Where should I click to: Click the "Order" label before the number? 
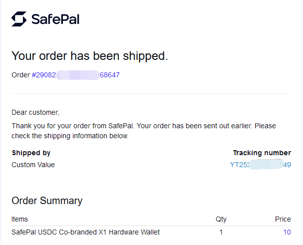pos(20,75)
